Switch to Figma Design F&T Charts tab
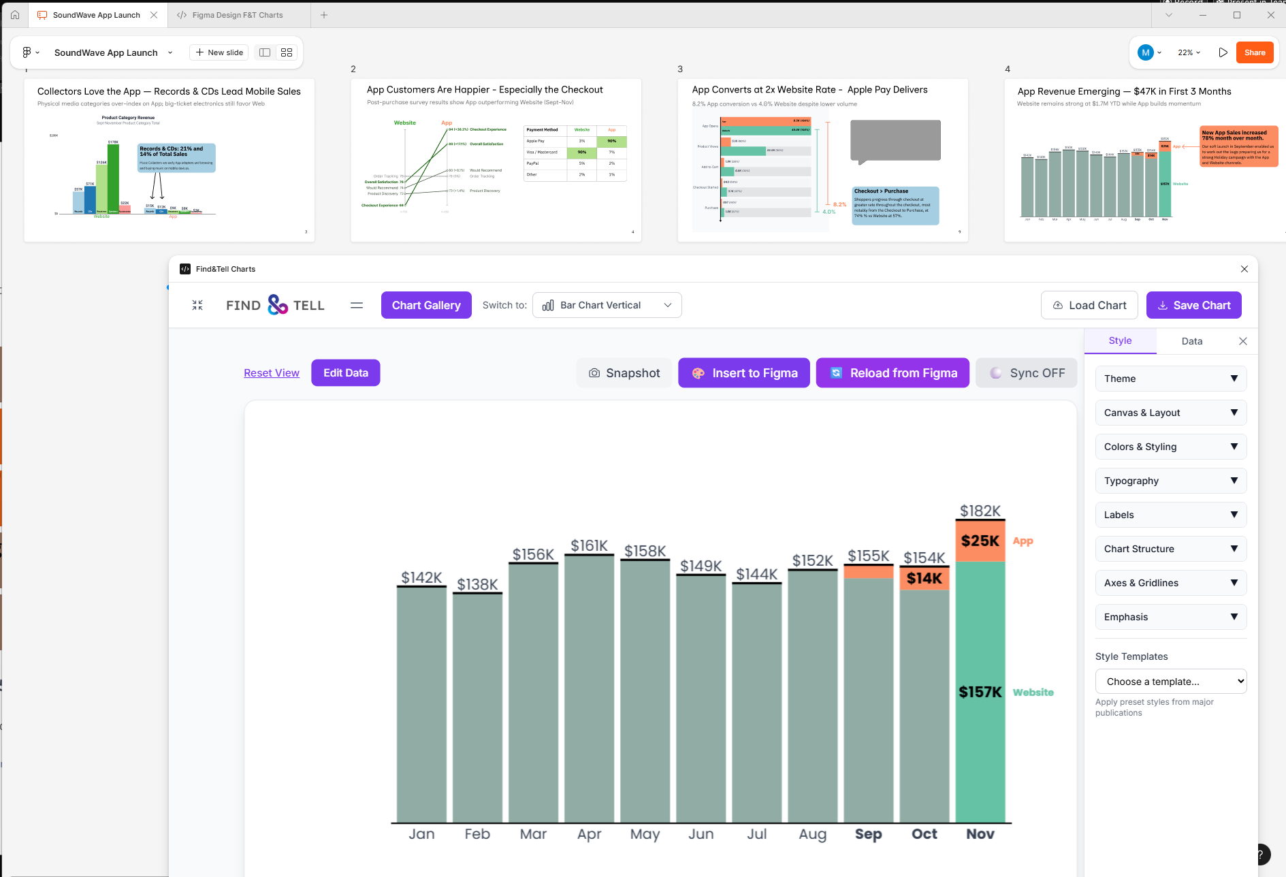The width and height of the screenshot is (1286, 877). (x=237, y=14)
